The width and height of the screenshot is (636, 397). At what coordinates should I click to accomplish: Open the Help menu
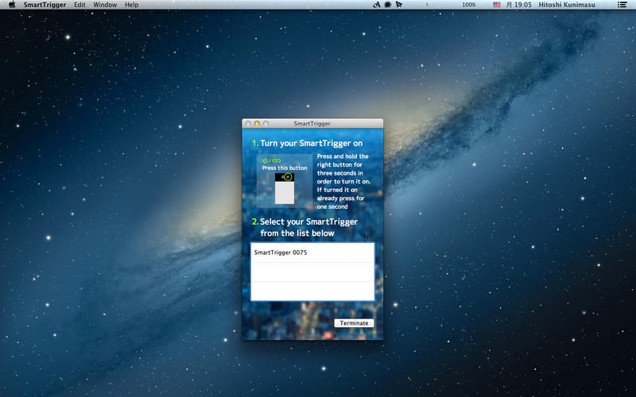tap(131, 5)
